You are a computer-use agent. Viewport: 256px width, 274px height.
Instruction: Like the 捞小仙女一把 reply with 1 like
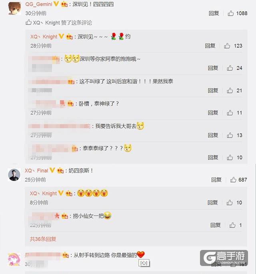click(232, 225)
